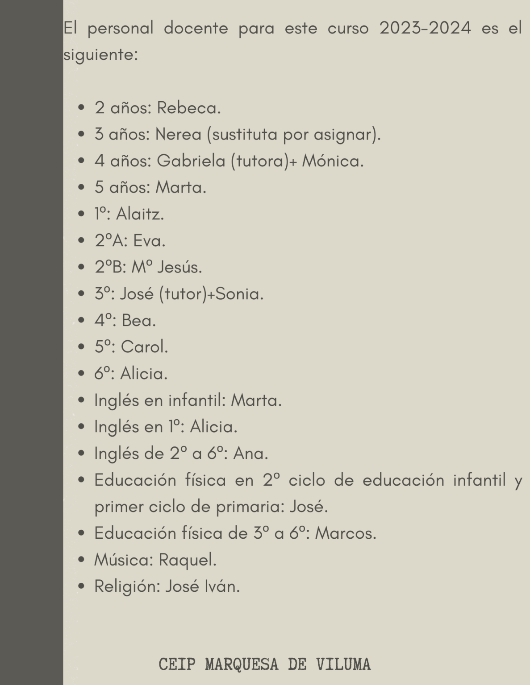530x685 pixels.
Task: Click the '2 años: Rebeca' list item
Action: coord(158,108)
